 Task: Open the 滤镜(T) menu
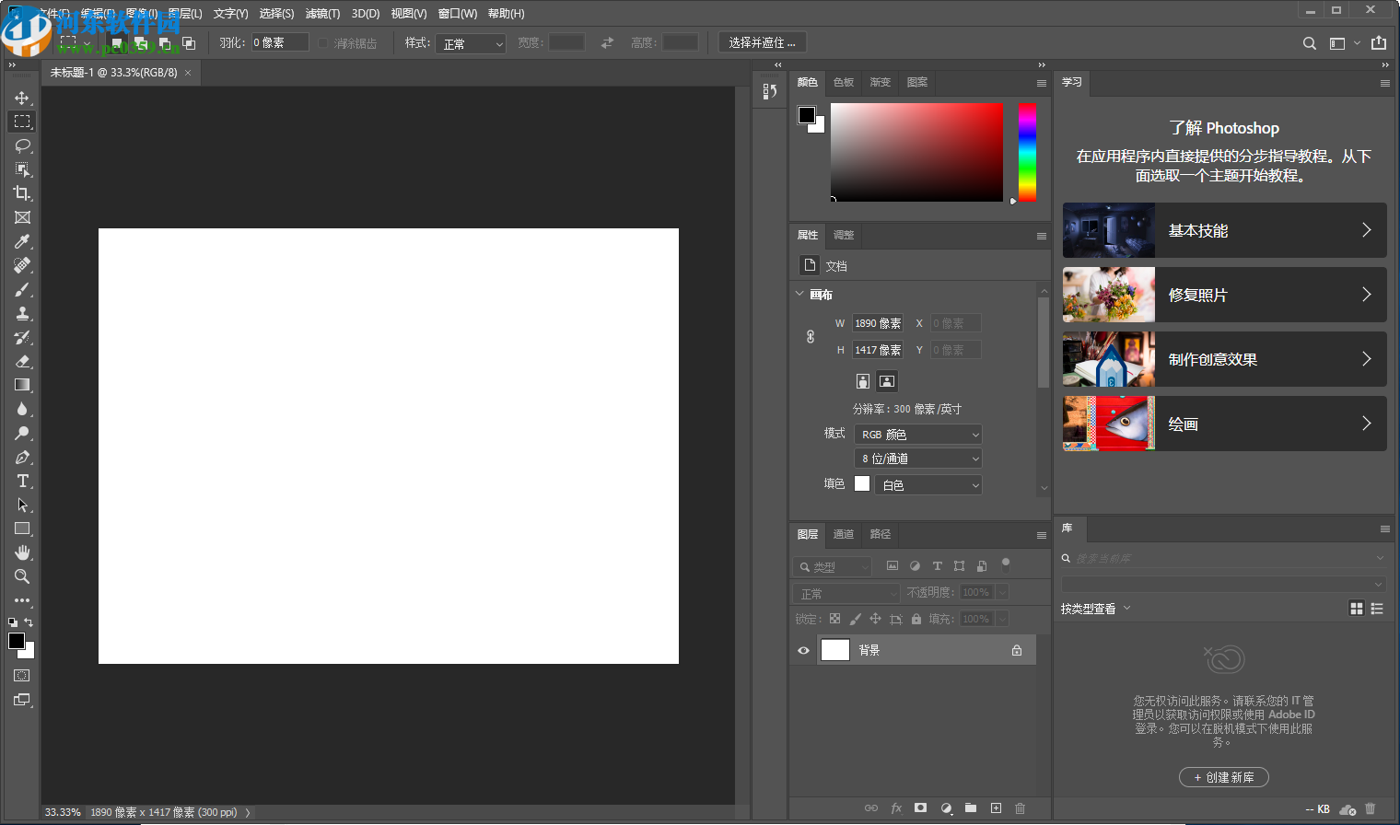point(322,14)
